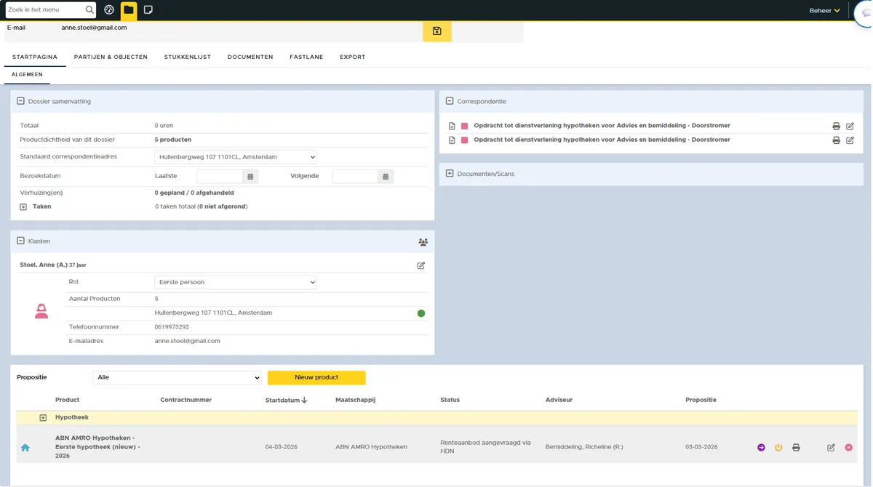The image size is (873, 487).
Task: Edit the ABN AMRO Hypotheken product with pencil icon
Action: pyautogui.click(x=831, y=447)
